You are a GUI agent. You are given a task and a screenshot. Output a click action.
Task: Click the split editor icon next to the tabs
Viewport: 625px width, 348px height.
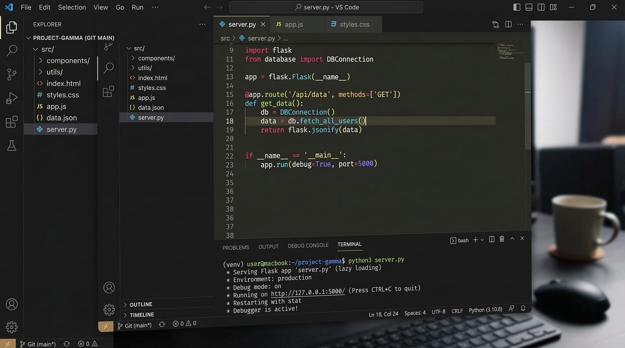point(508,24)
